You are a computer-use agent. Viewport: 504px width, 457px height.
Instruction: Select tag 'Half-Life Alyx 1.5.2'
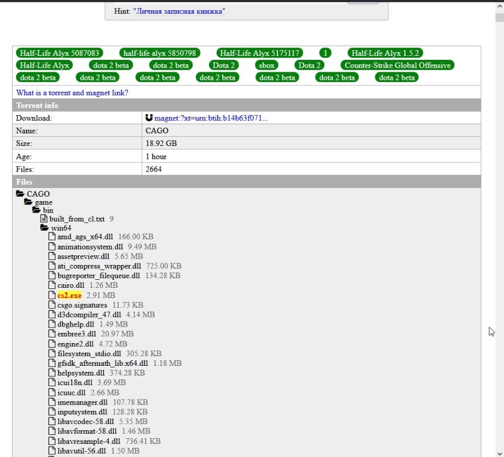click(x=386, y=53)
